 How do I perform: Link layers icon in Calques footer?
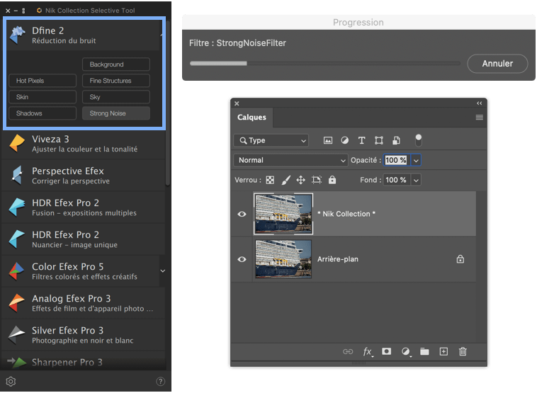point(348,352)
